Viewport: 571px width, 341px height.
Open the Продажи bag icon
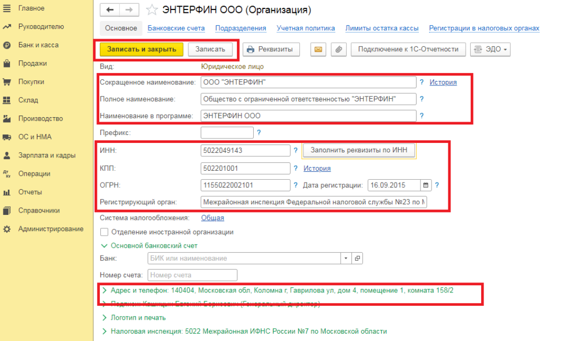point(7,64)
